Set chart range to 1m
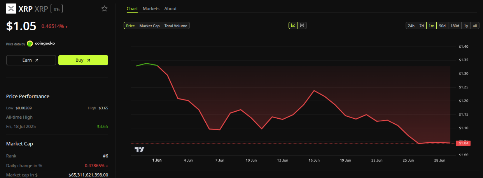Screen dimensions: 483x178 point(431,26)
